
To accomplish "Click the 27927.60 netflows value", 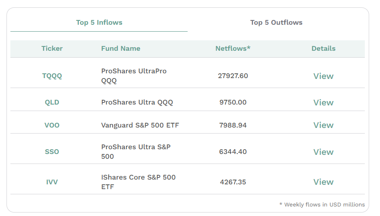I will pos(233,76).
